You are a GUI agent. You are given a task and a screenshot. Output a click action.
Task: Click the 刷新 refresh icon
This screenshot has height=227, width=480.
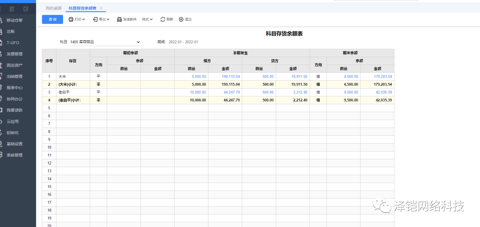pyautogui.click(x=163, y=20)
